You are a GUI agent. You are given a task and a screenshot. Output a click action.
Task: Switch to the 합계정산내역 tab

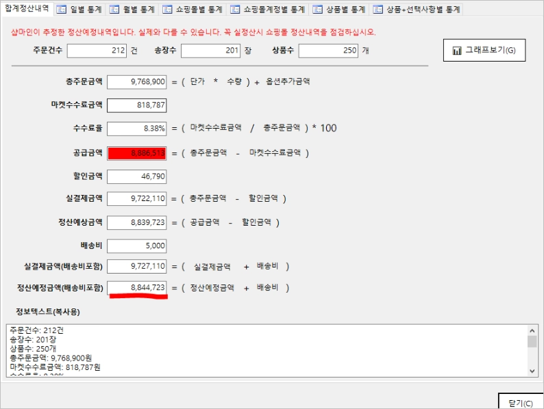[x=27, y=8]
